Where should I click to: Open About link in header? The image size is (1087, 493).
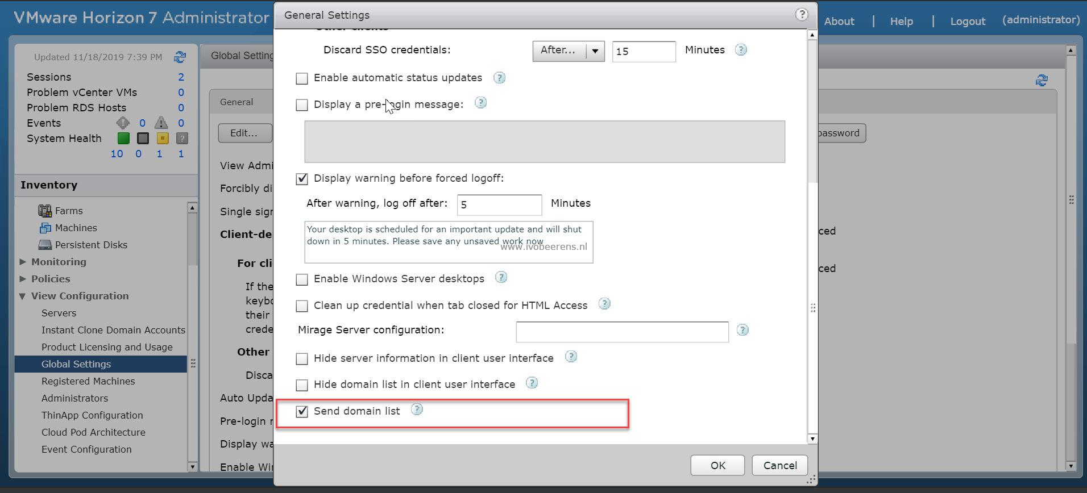click(839, 22)
